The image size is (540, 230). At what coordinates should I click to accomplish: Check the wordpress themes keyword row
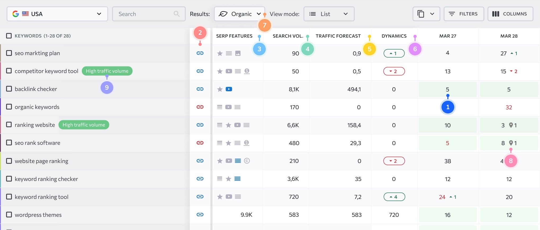(9, 214)
